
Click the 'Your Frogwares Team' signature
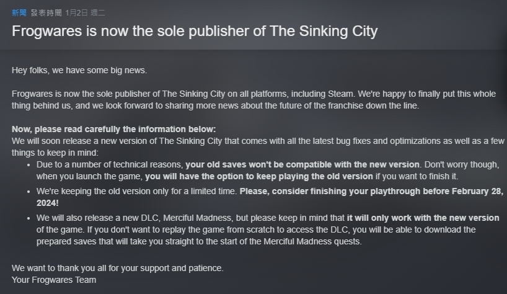point(54,280)
